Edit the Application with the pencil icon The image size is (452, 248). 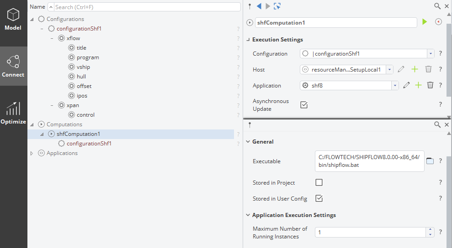(406, 85)
